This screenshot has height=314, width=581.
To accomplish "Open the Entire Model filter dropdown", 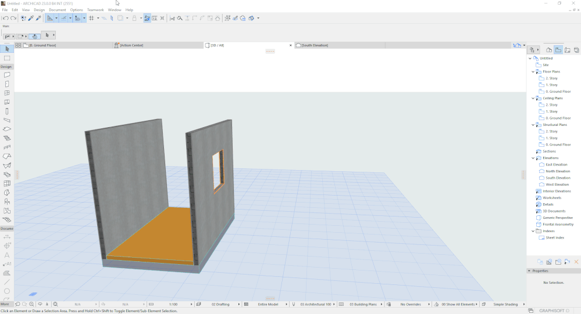I will pos(268,304).
